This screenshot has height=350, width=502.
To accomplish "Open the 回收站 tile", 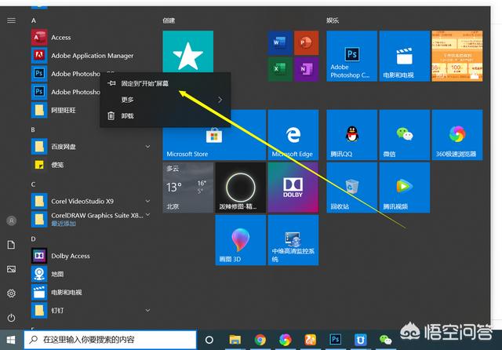I will (x=351, y=188).
